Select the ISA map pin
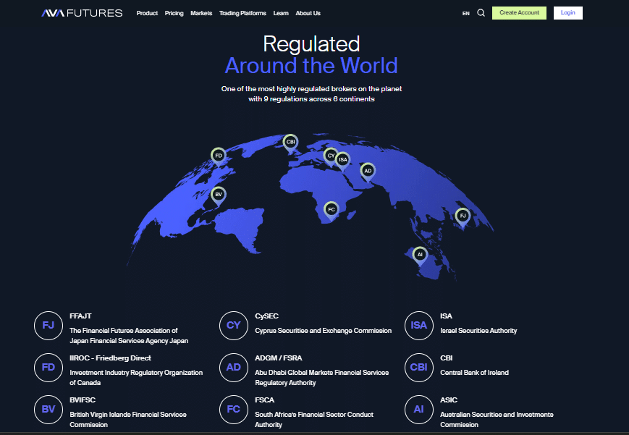This screenshot has width=629, height=435. tap(342, 161)
